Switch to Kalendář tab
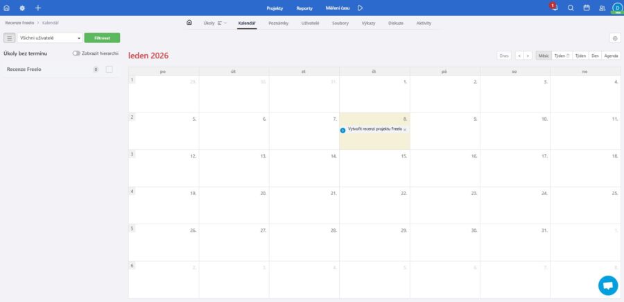 pyautogui.click(x=247, y=23)
